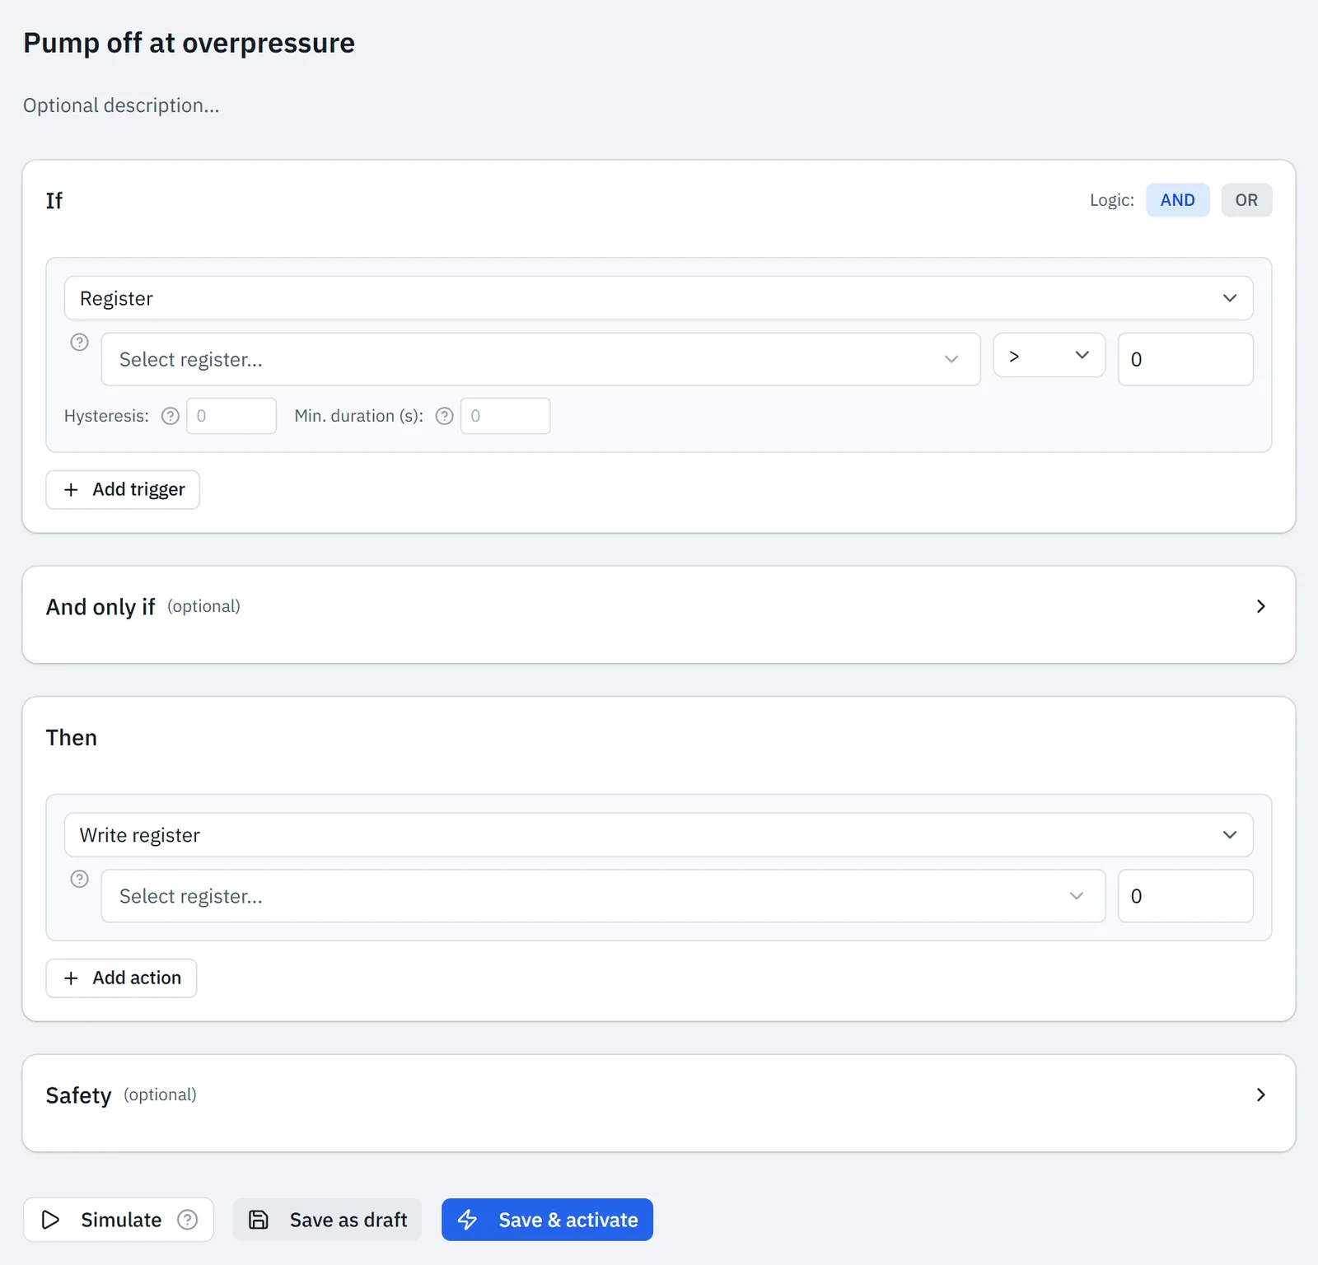Viewport: 1318px width, 1265px height.
Task: Open the Hysteresis help tooltip icon
Action: (171, 416)
